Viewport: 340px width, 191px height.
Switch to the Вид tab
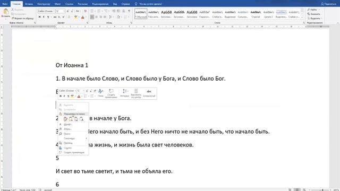(x=115, y=4)
